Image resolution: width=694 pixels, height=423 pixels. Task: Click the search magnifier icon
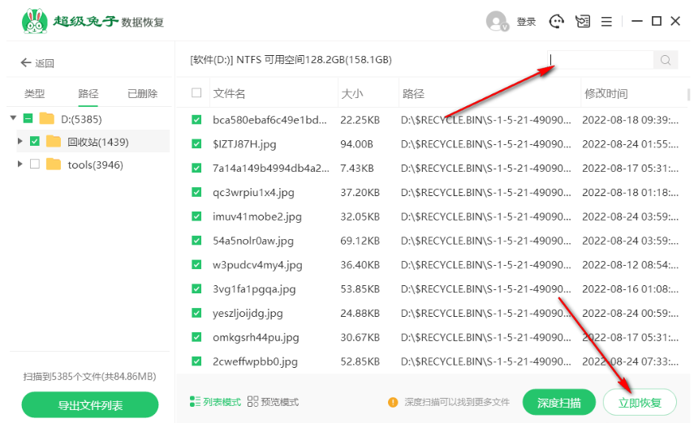[x=666, y=60]
